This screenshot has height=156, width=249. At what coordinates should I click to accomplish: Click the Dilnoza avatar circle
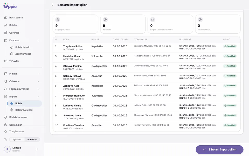pyautogui.click(x=7, y=149)
